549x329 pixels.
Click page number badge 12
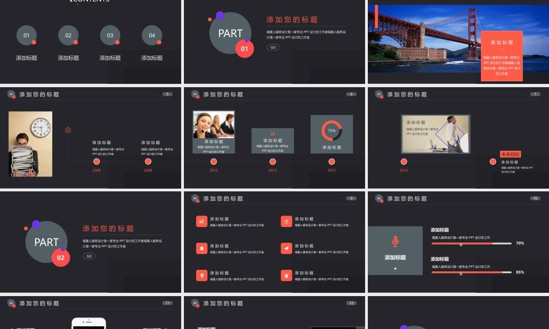[351, 303]
